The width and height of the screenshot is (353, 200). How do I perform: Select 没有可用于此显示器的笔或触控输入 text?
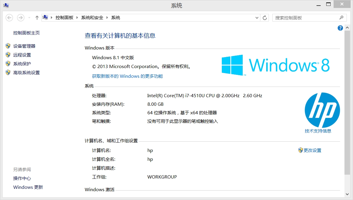coord(183,121)
